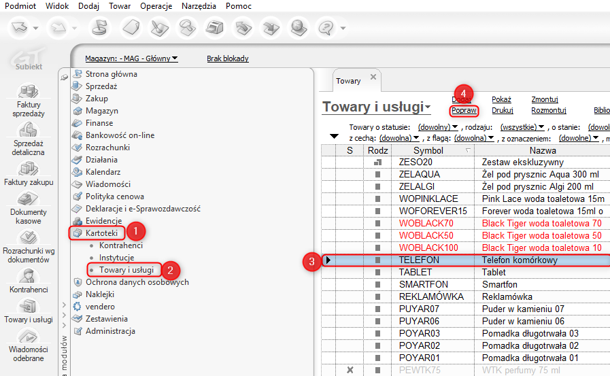Image resolution: width=610 pixels, height=376 pixels.
Task: Open Wiadomości odebrane sidebar shortcut icon
Action: 29,336
